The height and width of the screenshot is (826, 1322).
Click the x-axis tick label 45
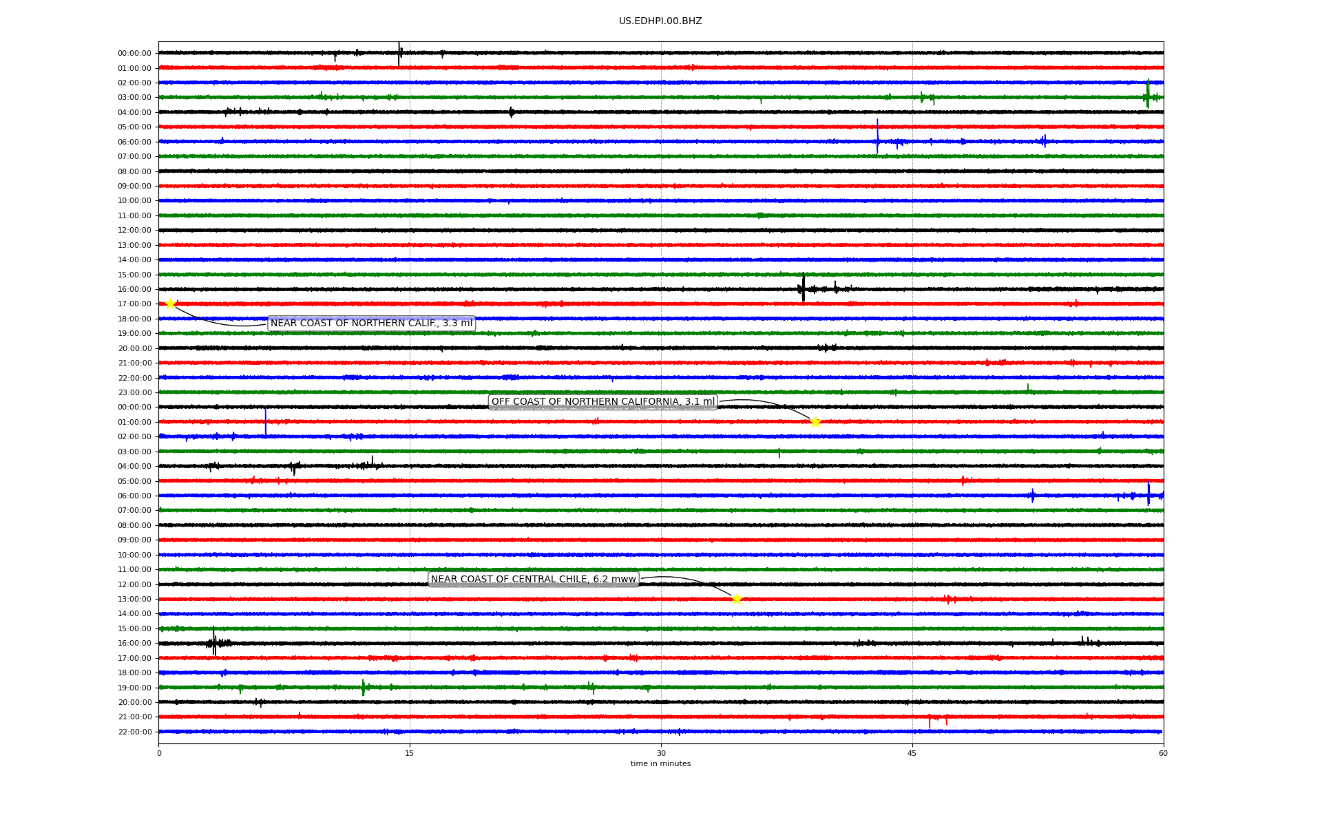coord(912,753)
